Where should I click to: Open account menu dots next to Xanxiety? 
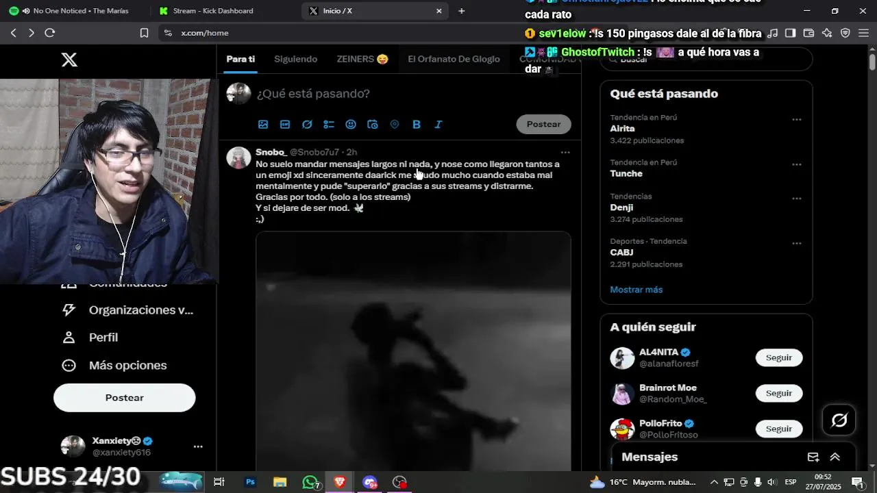coord(198,446)
